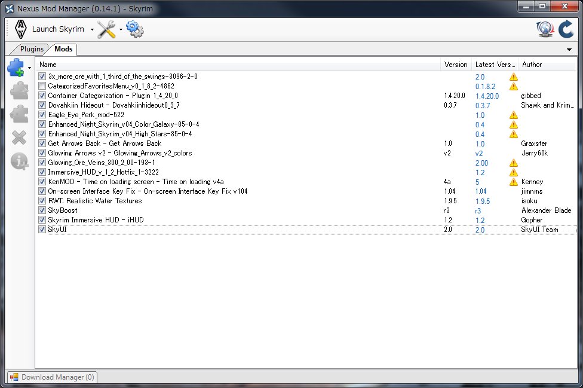The height and width of the screenshot is (388, 583).
Task: Click the grey X delete mod icon
Action: click(19, 138)
